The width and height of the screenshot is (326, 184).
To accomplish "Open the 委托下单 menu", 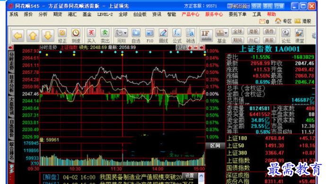I will point(238,14).
